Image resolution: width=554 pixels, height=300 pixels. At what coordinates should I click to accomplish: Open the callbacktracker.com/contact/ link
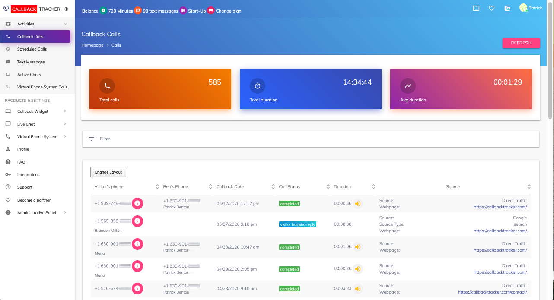(492, 292)
